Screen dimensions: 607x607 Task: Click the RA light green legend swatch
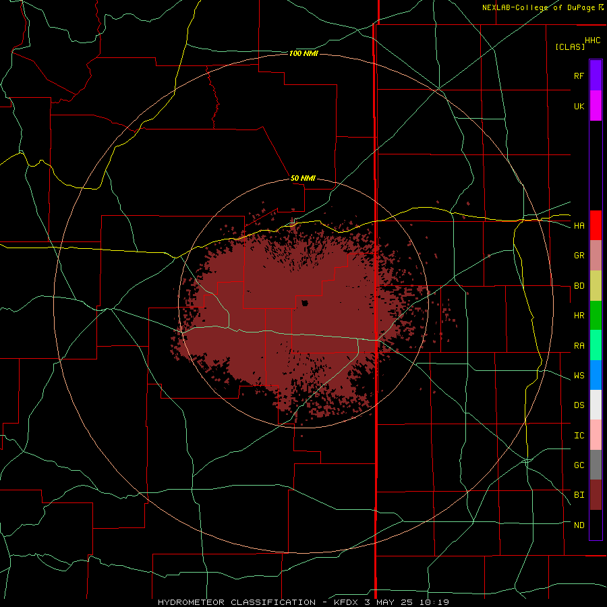[596, 345]
